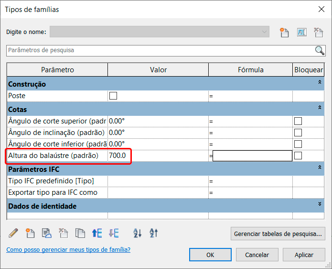Click the Parâmetro column header
332x269 pixels.
57,70
